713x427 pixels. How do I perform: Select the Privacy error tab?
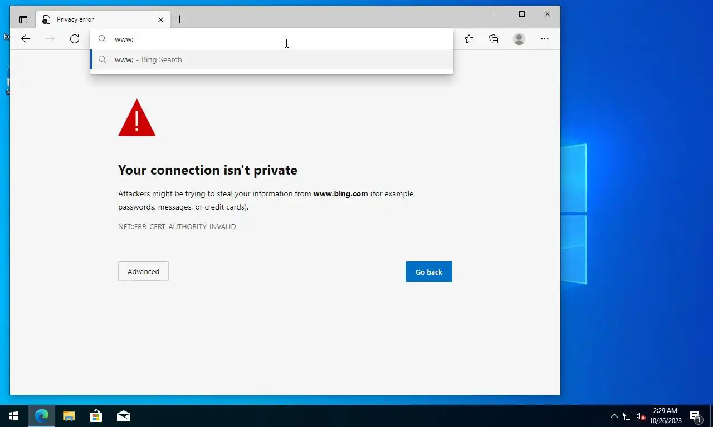point(103,19)
